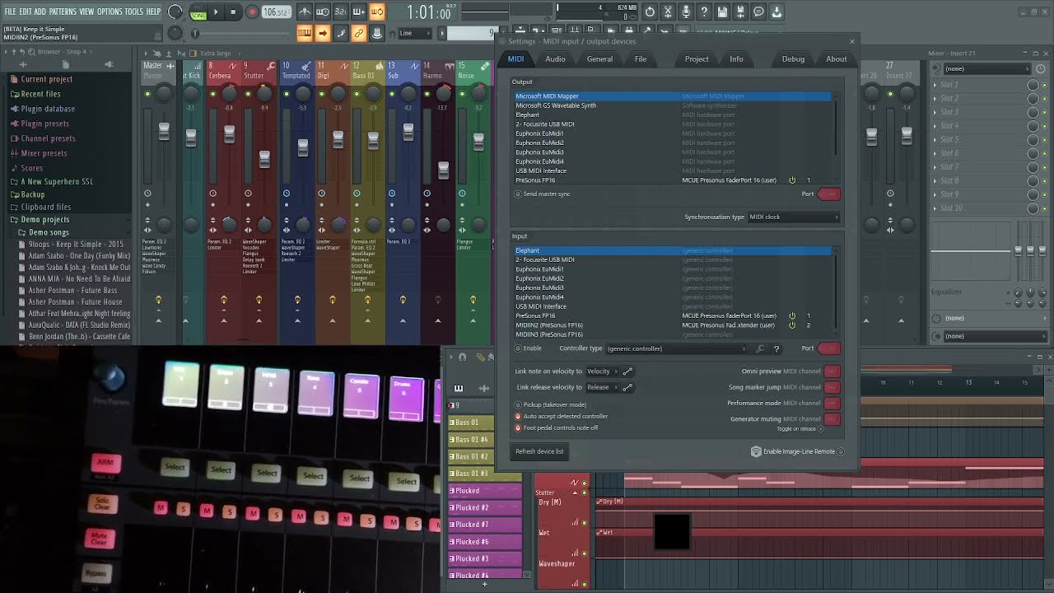The height and width of the screenshot is (593, 1054).
Task: Toggle the wait-for-input icon
Action: click(x=323, y=12)
